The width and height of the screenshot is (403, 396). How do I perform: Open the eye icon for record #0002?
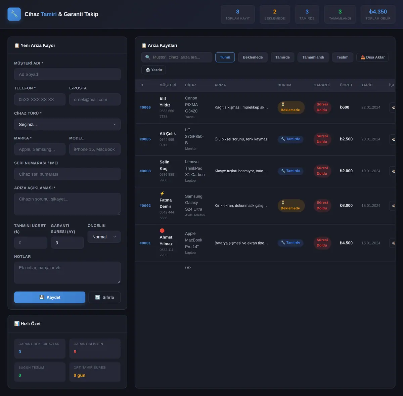[x=393, y=206]
